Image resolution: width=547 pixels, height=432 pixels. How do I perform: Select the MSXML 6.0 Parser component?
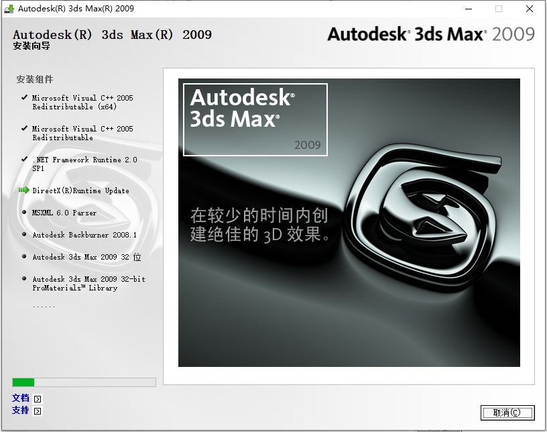point(64,213)
